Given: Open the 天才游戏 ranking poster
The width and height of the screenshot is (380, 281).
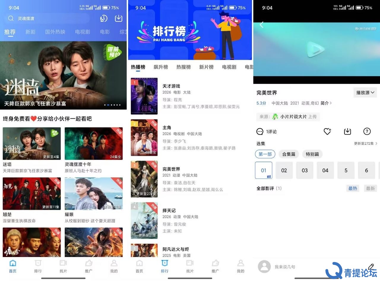Looking at the screenshot, I should tap(144, 96).
